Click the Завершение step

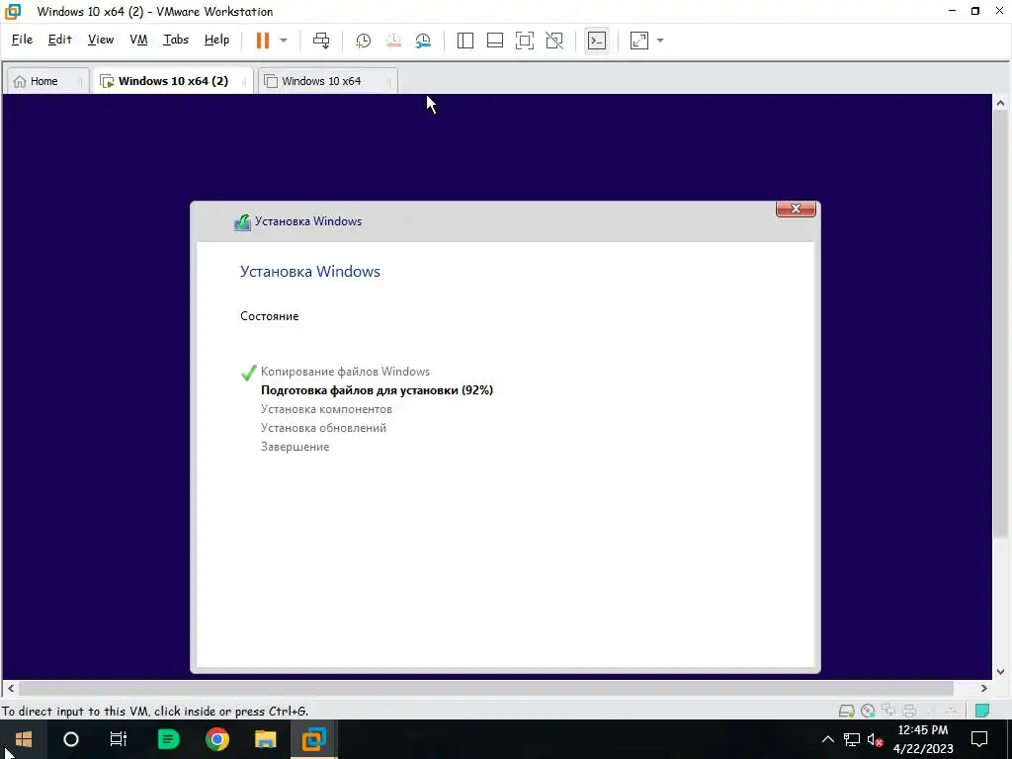tap(295, 446)
